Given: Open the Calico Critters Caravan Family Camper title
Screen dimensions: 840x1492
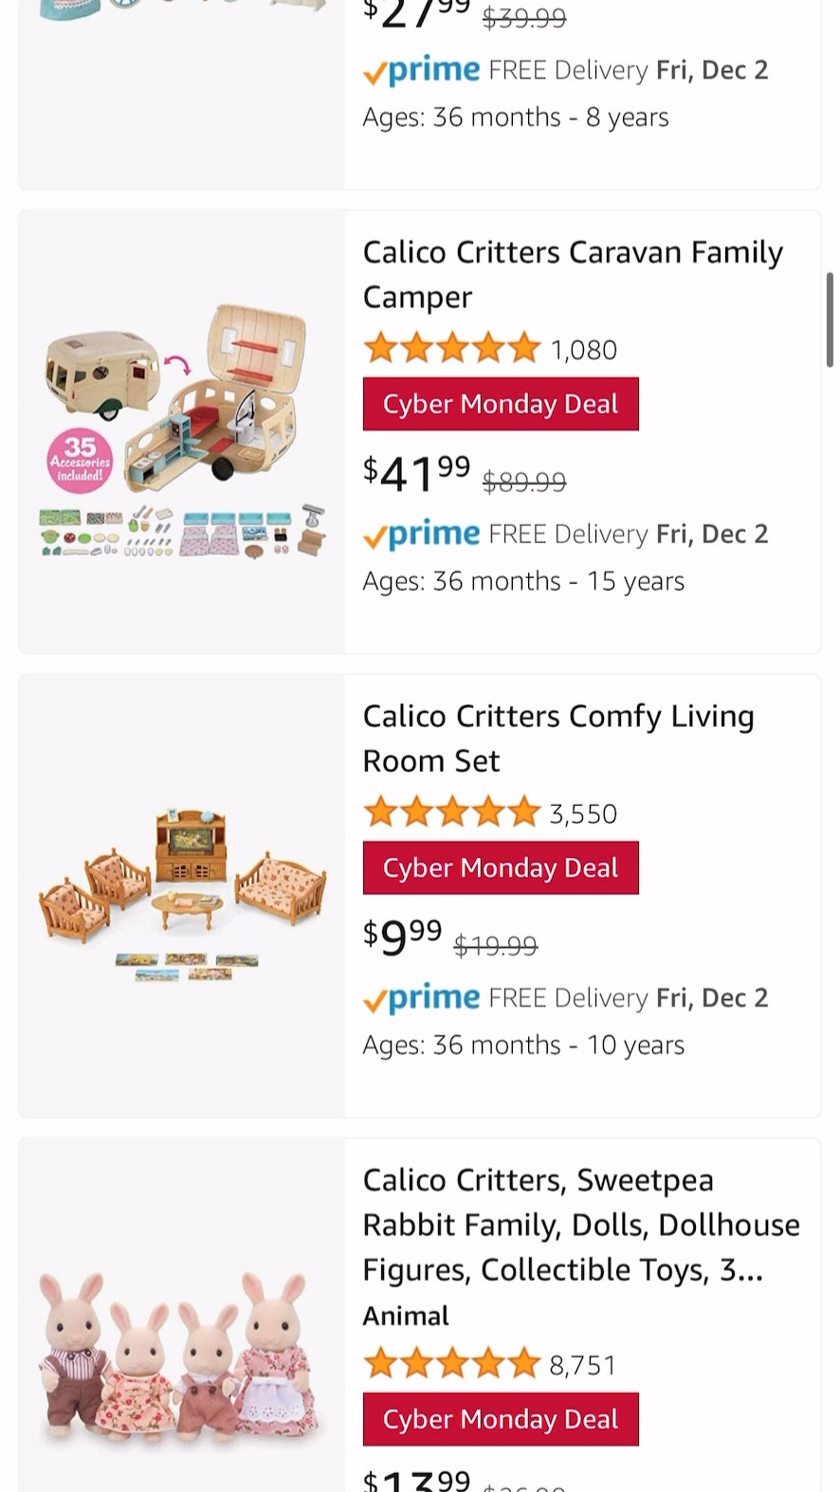Looking at the screenshot, I should [573, 274].
